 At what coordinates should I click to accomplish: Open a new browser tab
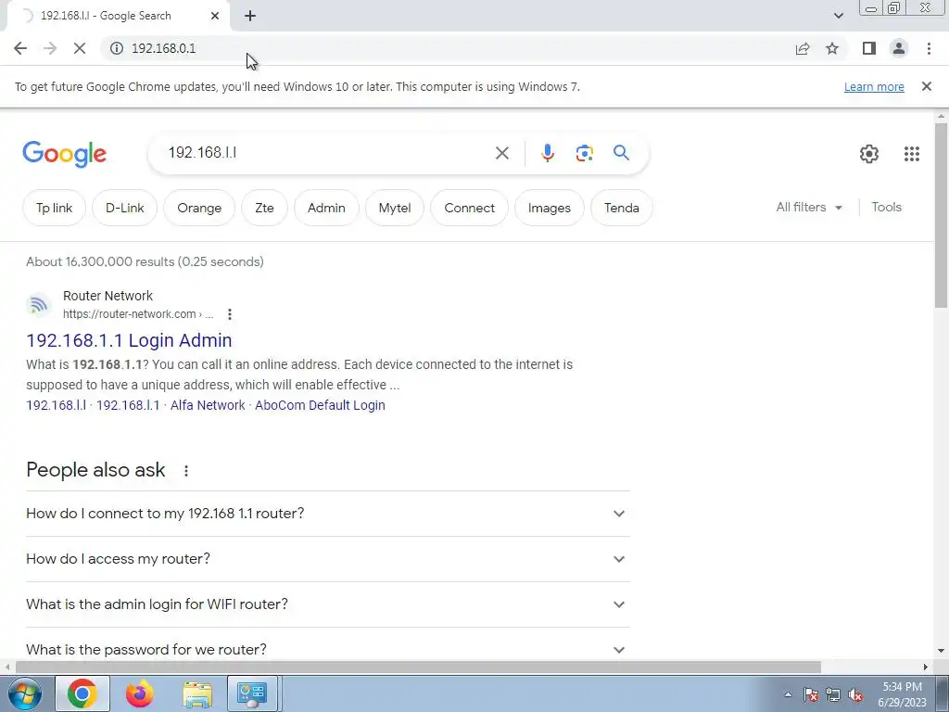pyautogui.click(x=250, y=16)
